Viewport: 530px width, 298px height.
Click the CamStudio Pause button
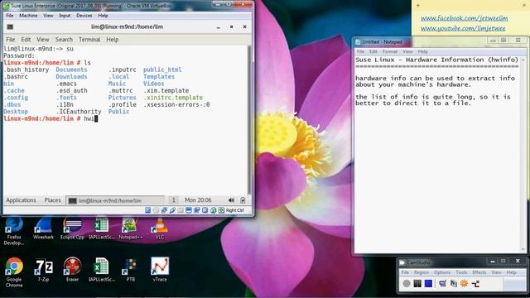pos(417,283)
